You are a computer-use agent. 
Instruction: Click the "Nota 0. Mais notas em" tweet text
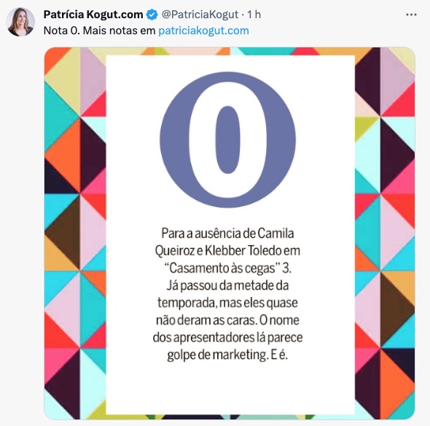(x=99, y=31)
